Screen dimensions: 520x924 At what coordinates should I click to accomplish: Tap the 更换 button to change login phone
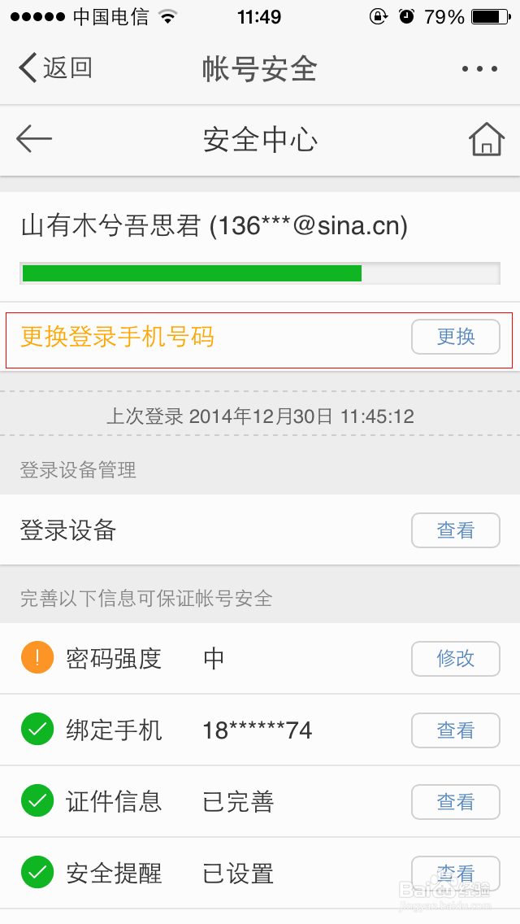(456, 337)
